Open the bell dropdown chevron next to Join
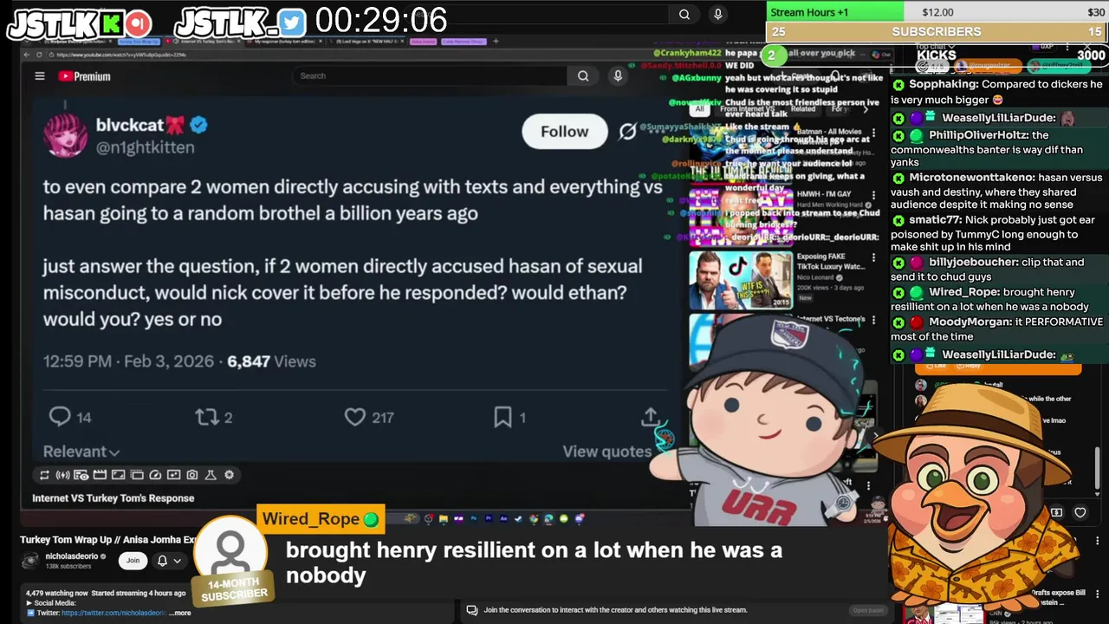 pos(177,561)
